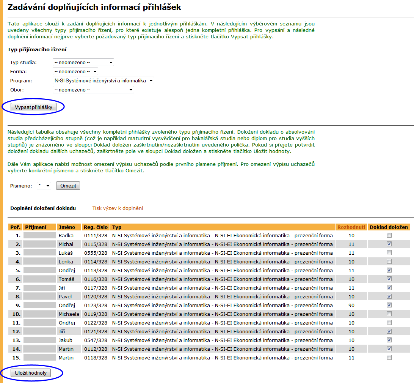
Task: Check Doklad doložen for Radka row 1
Action: pyautogui.click(x=389, y=235)
